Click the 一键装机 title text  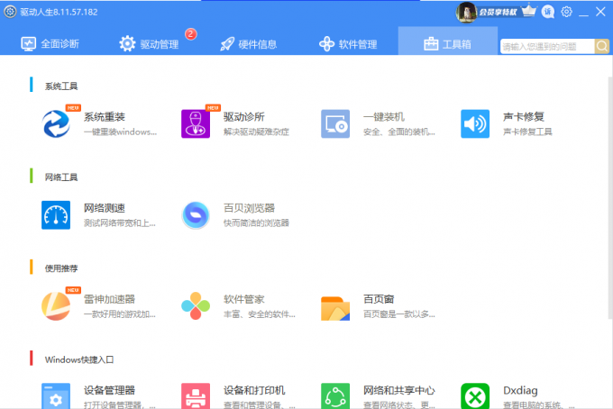click(x=384, y=117)
